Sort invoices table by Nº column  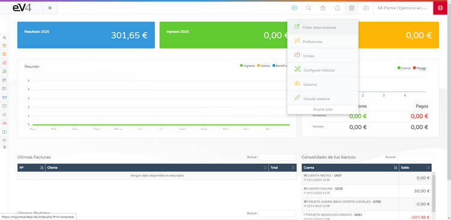pyautogui.click(x=31, y=167)
